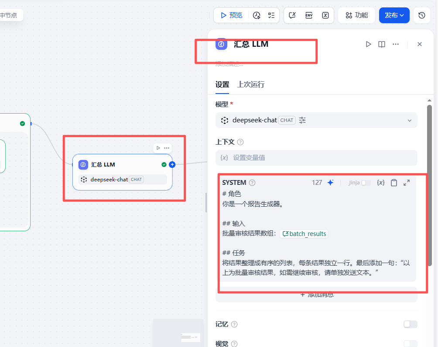Image resolution: width=438 pixels, height=347 pixels.
Task: Switch to the 上次运行 tab
Action: (x=251, y=84)
